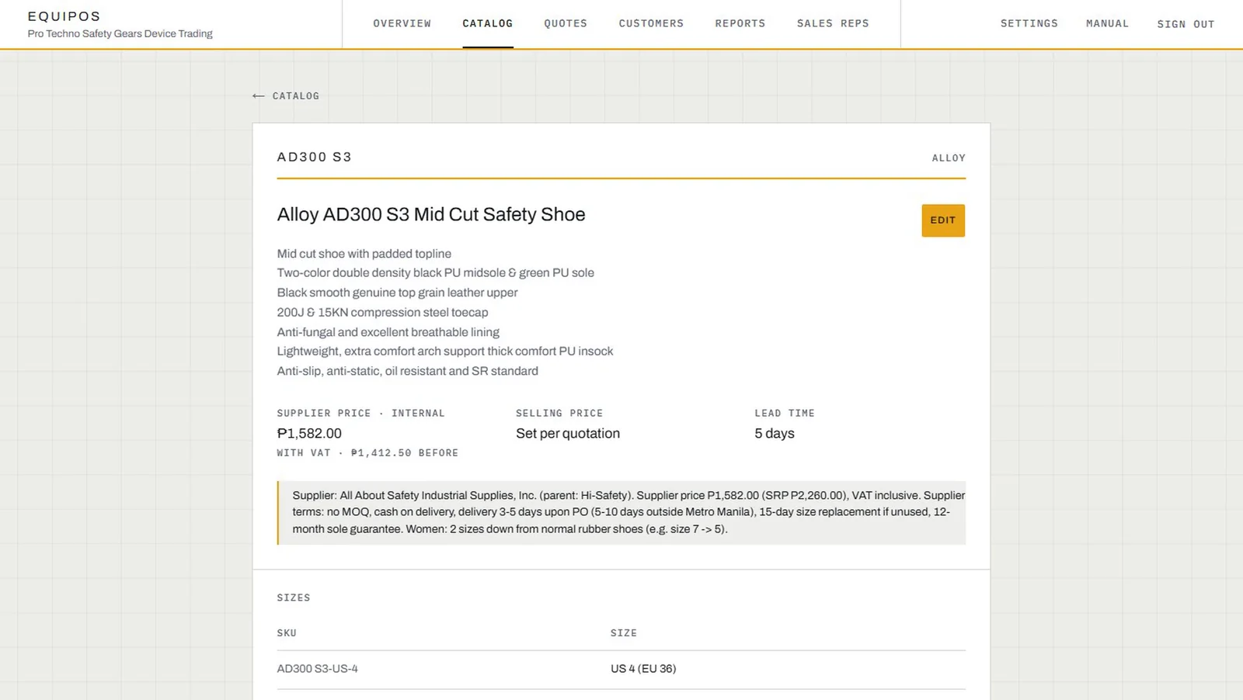1243x700 pixels.
Task: Select the Catalog tab in navigation
Action: pyautogui.click(x=488, y=23)
